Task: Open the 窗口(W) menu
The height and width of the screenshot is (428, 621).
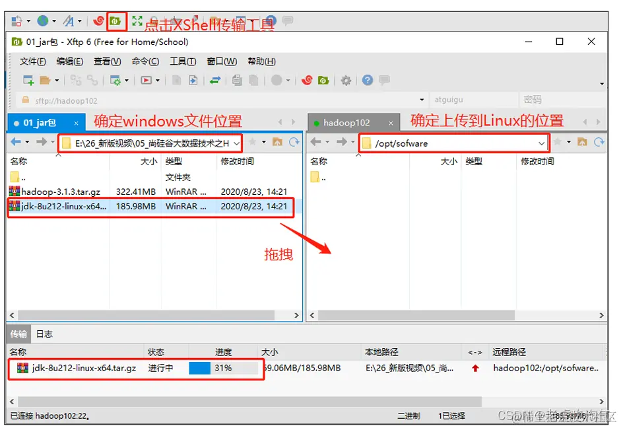Action: pyautogui.click(x=222, y=61)
